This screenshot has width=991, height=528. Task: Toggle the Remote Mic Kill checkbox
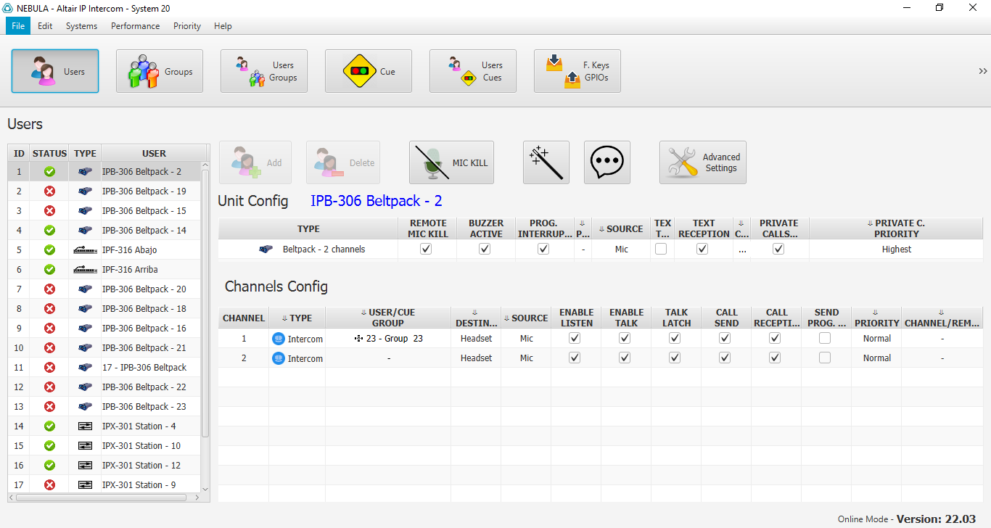point(426,249)
